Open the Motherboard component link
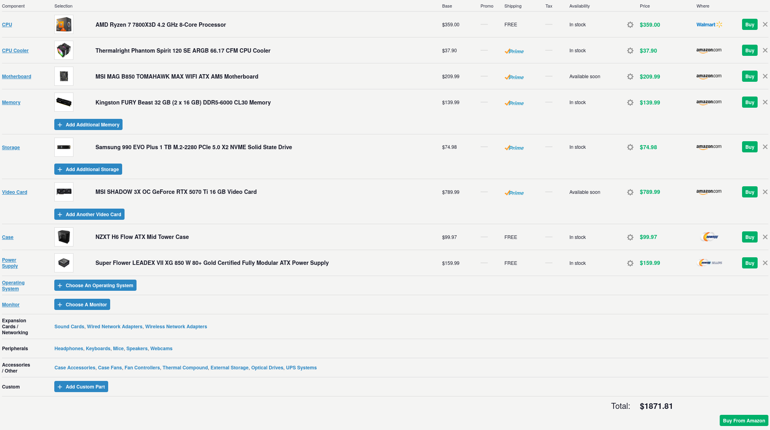This screenshot has height=430, width=770. point(16,77)
